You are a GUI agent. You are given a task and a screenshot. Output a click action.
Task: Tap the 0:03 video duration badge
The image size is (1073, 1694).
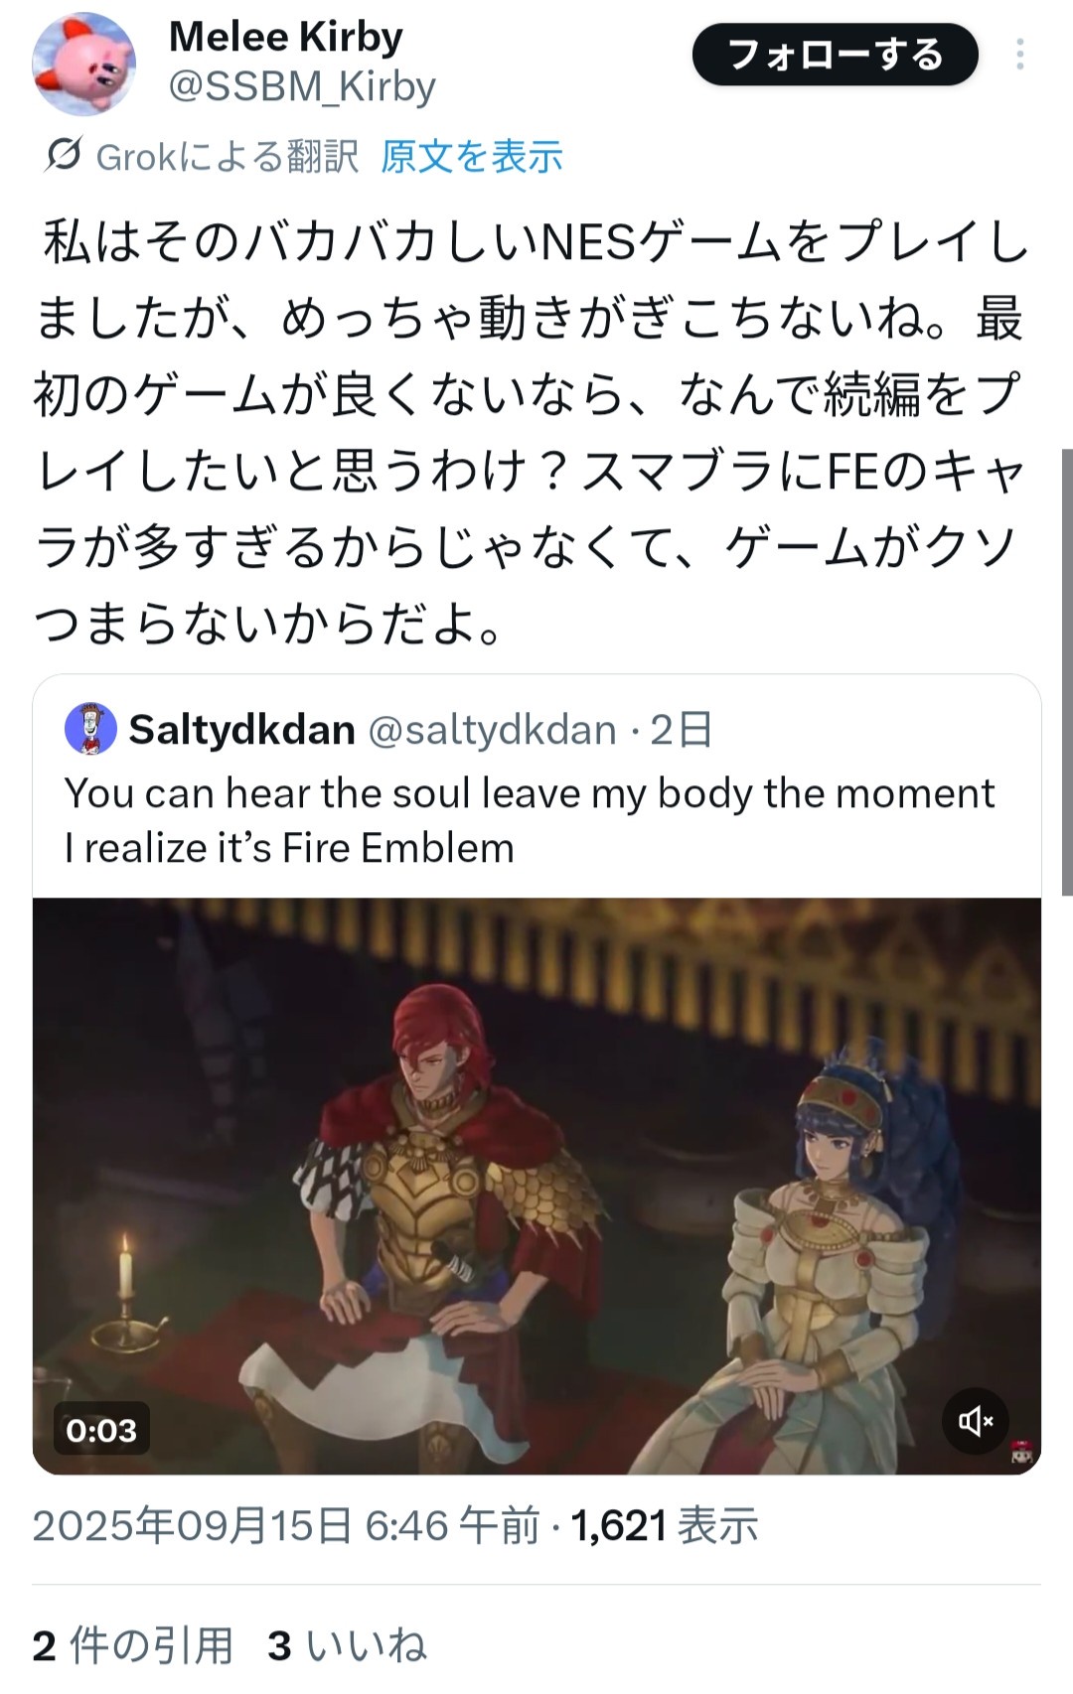click(101, 1430)
